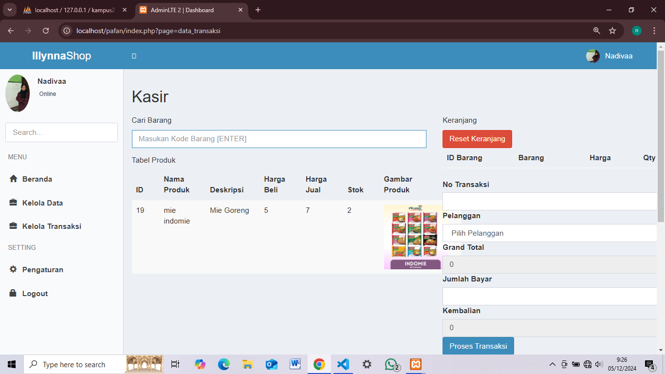665x374 pixels.
Task: Click the Kelola Transaksi briefcase icon
Action: pyautogui.click(x=13, y=226)
